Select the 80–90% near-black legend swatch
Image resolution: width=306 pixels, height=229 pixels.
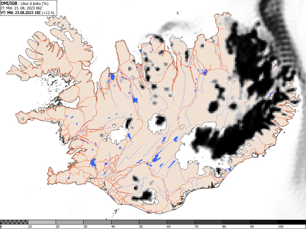236,222
